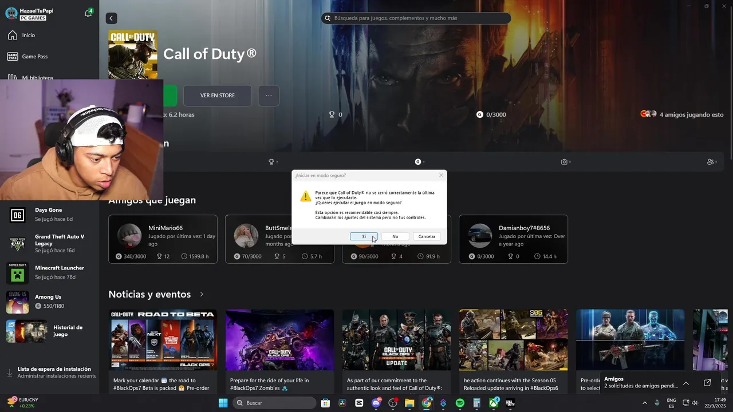Open the Call of Duty taskbar icon
The height and width of the screenshot is (412, 733).
510,403
